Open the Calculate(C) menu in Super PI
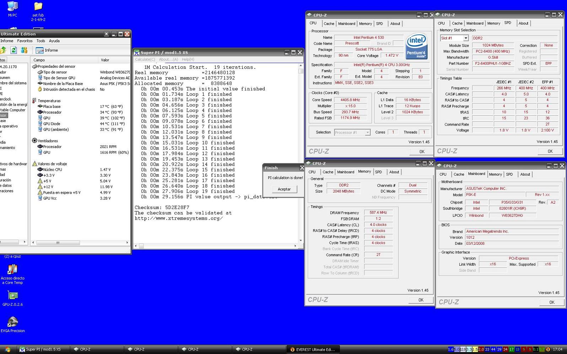 click(x=145, y=60)
